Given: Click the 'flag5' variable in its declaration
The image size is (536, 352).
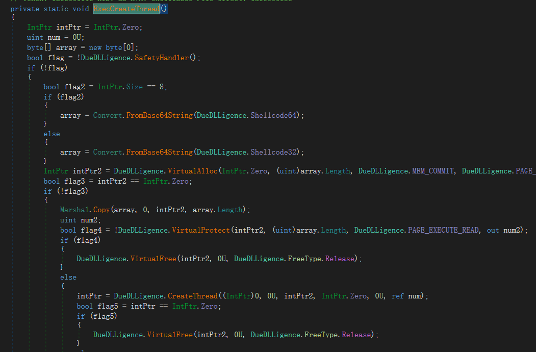Looking at the screenshot, I should point(108,306).
